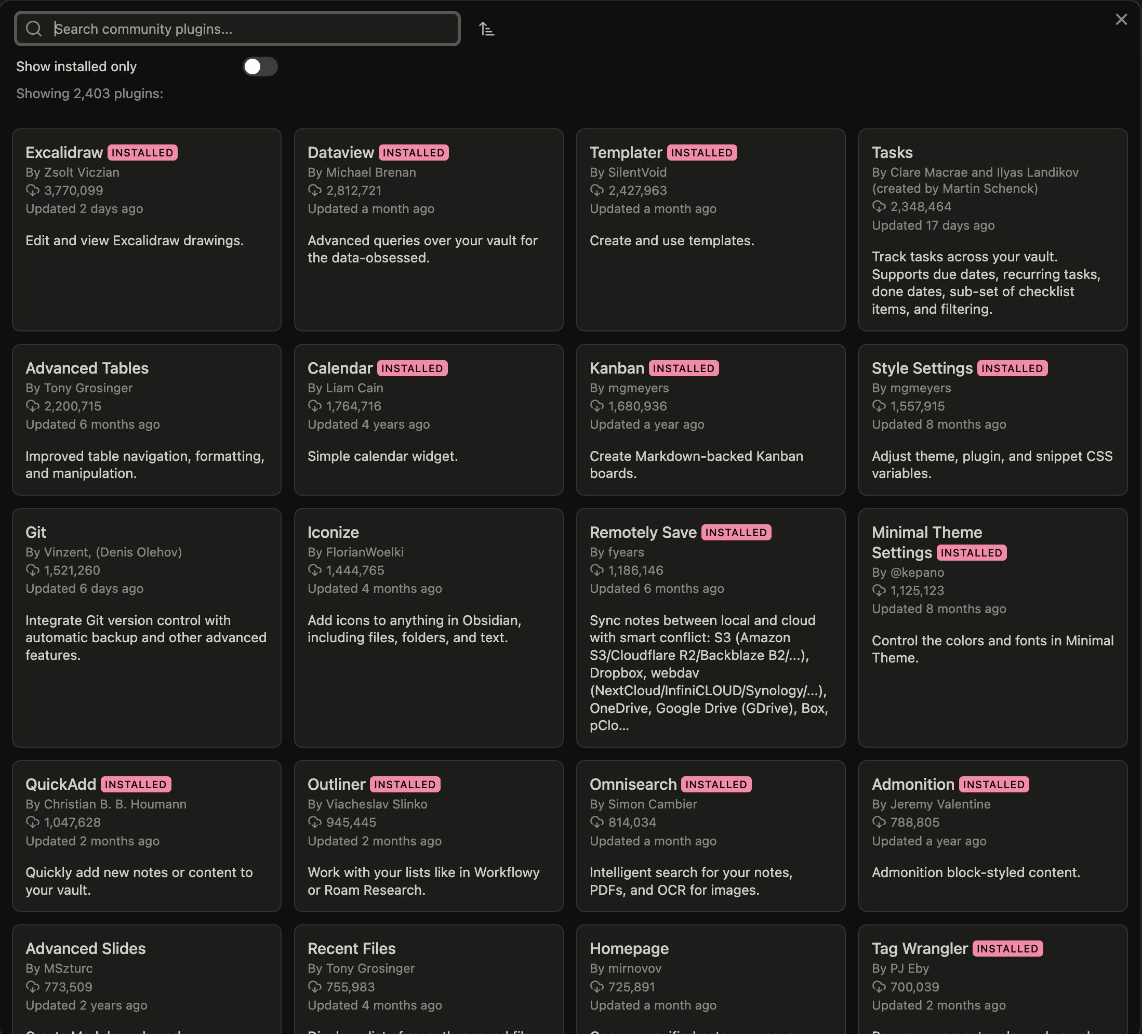Focus the Search community plugins field
This screenshot has height=1034, width=1142.
[x=249, y=29]
